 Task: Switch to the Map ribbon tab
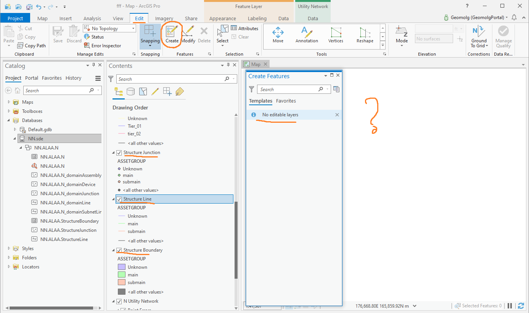pyautogui.click(x=42, y=18)
